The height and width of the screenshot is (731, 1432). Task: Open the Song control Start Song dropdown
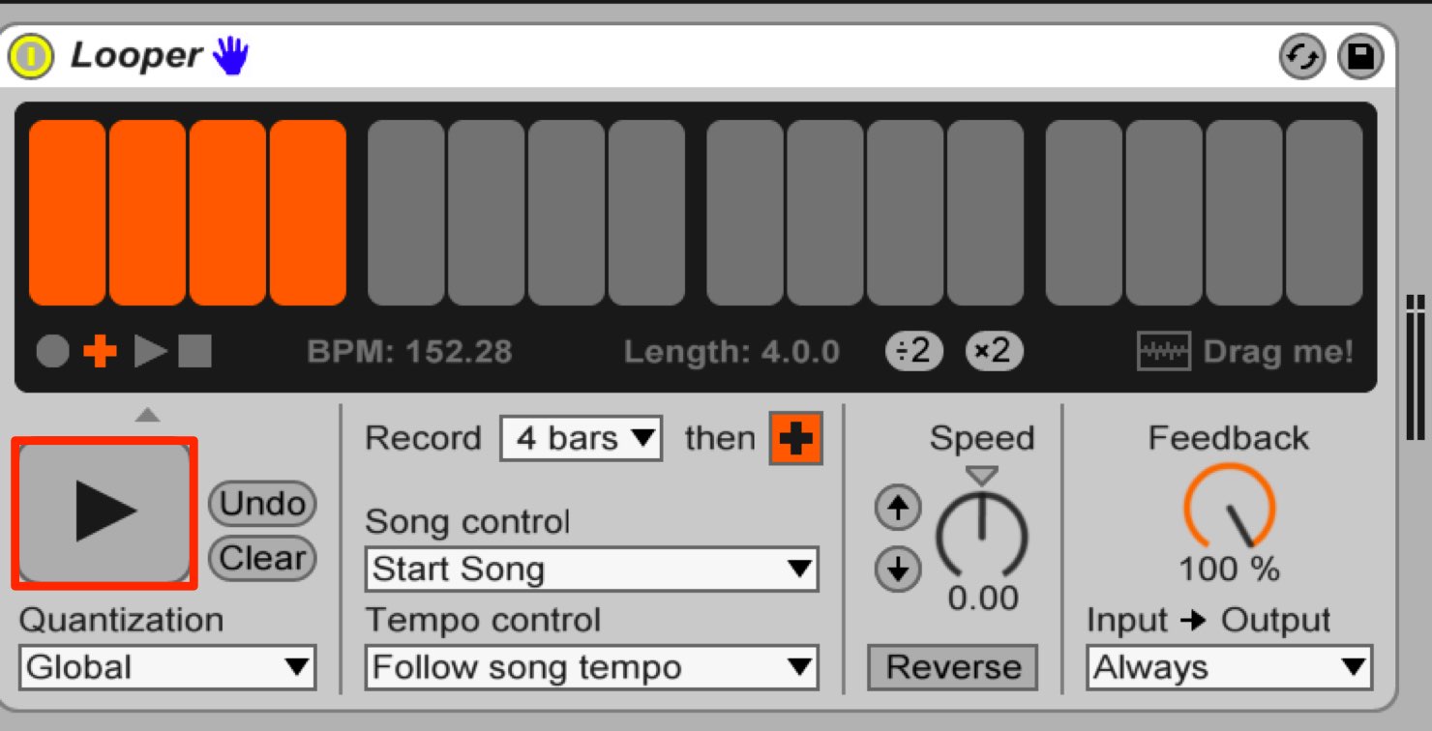click(591, 570)
